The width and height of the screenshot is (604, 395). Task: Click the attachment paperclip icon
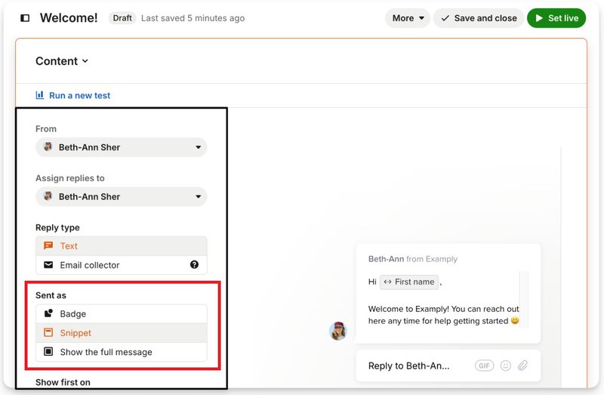click(x=522, y=366)
